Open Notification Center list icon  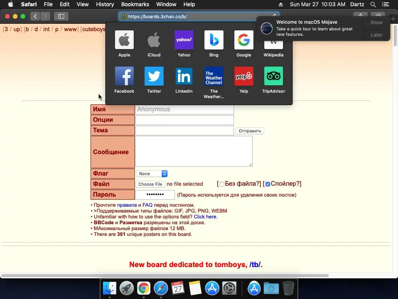coord(385,4)
